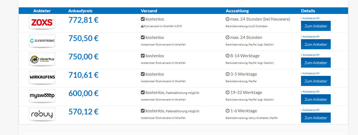358x135 pixels.
Task: Open the Anbieterprofil link for cleverbuy
Action: pos(310,55)
